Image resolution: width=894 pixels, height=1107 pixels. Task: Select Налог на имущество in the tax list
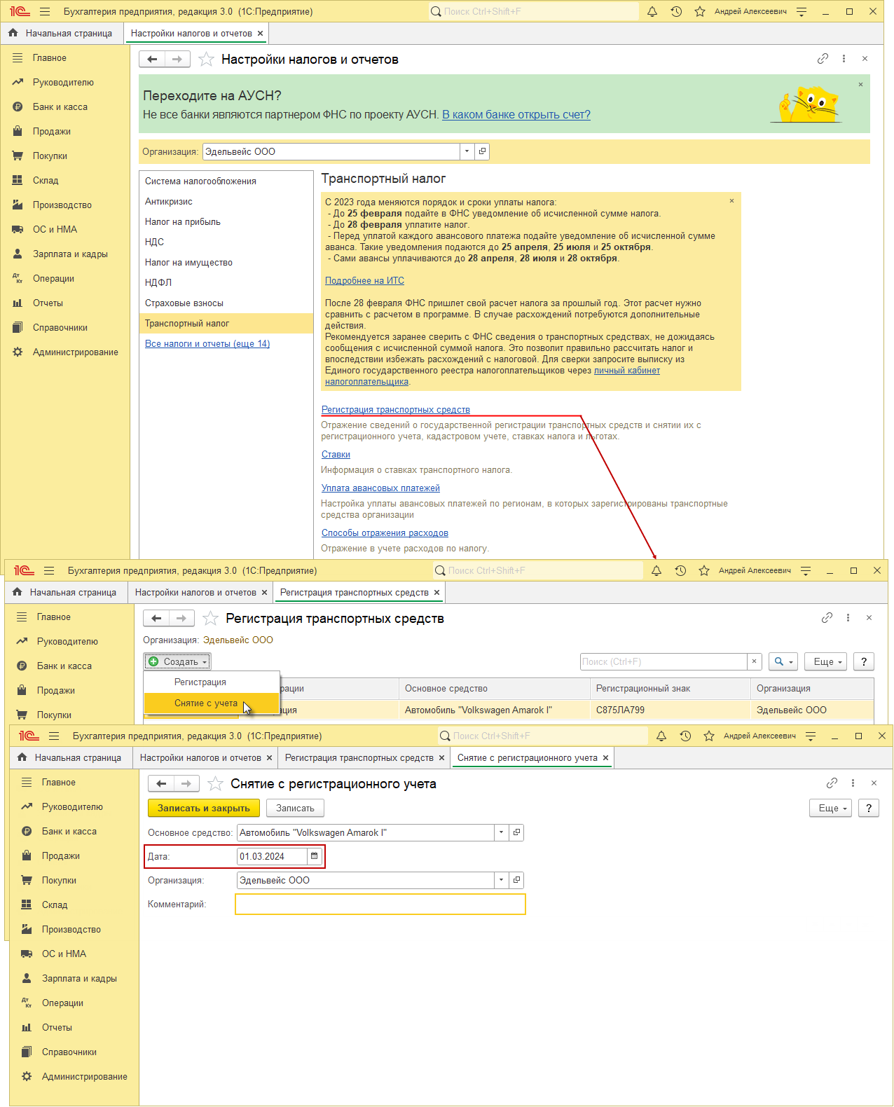(188, 263)
